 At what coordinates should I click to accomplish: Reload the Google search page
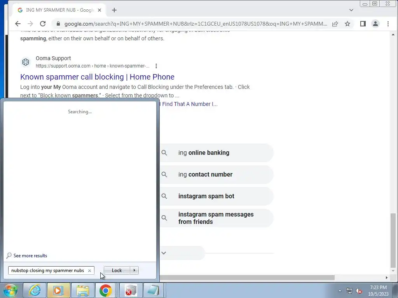43,24
